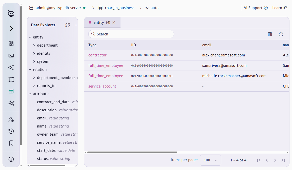Go to the first page of results
292x170 pixels.
pyautogui.click(x=259, y=160)
